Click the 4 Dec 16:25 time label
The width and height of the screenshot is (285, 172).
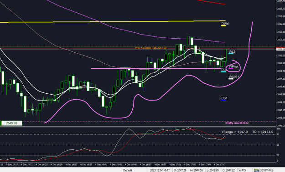[41, 165]
